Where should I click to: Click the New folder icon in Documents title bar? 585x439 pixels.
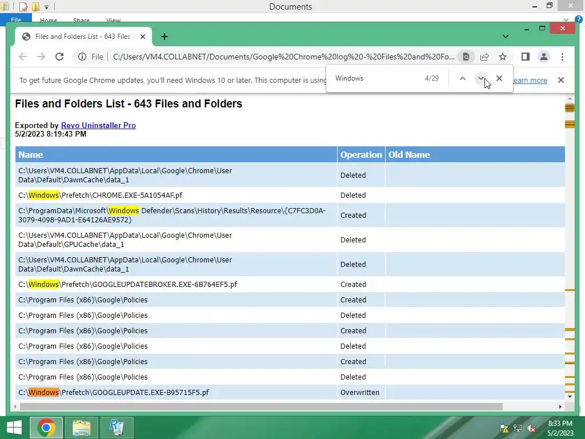pos(35,6)
